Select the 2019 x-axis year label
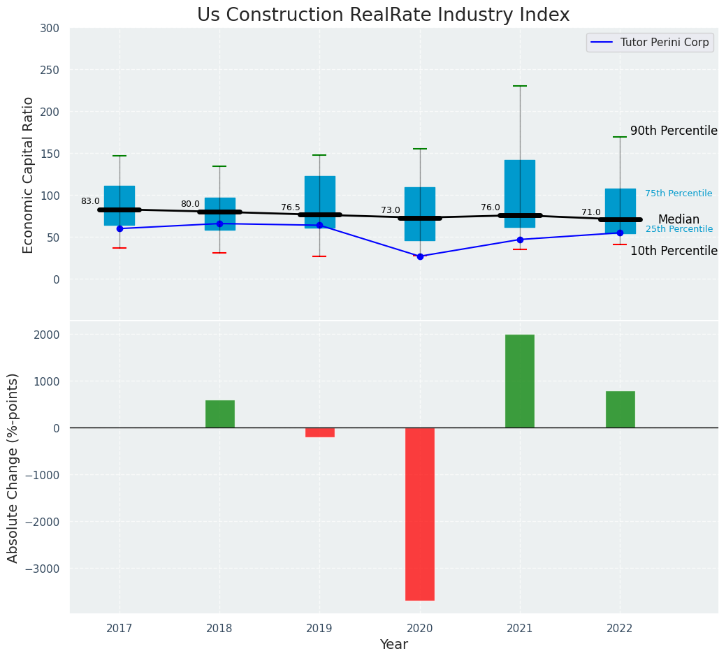 [x=320, y=629]
